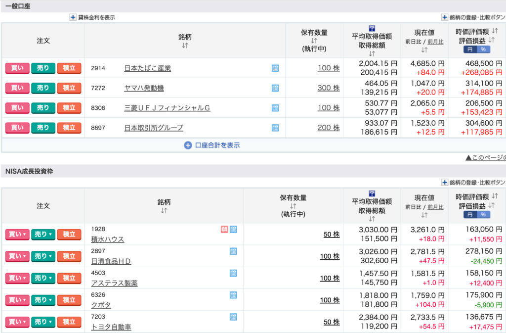506x333 pixels.
Task: Open ヤマハ発動機 stock link
Action: (x=144, y=88)
